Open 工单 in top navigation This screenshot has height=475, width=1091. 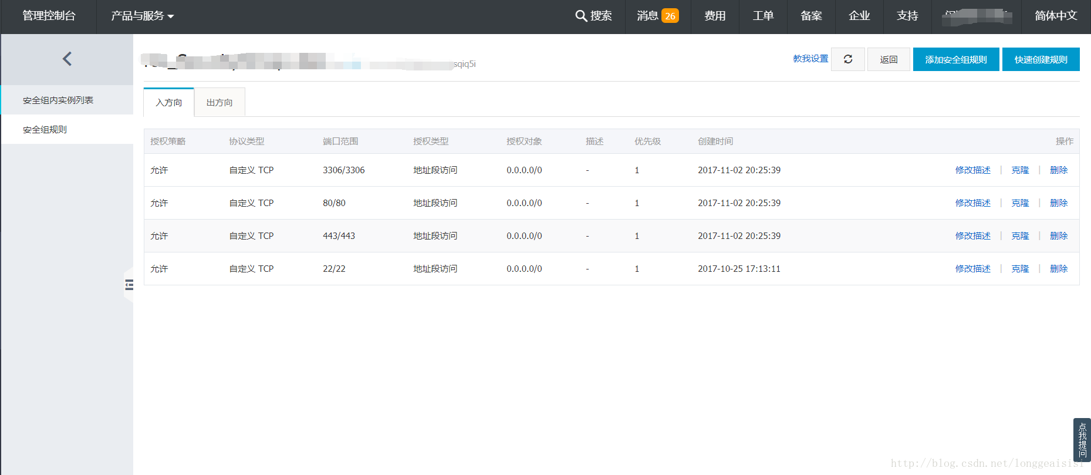click(763, 16)
